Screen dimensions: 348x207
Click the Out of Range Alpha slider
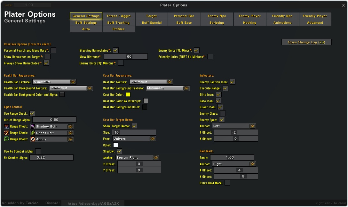click(x=54, y=120)
